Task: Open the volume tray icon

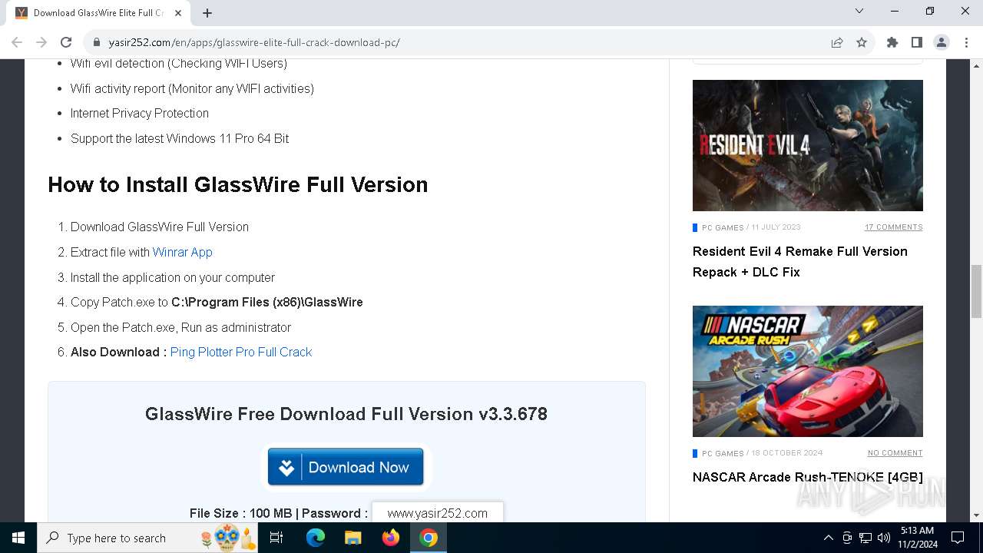Action: click(884, 538)
